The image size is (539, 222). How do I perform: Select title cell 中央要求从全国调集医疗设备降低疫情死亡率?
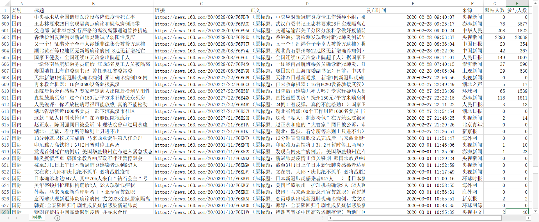pyautogui.click(x=93, y=17)
